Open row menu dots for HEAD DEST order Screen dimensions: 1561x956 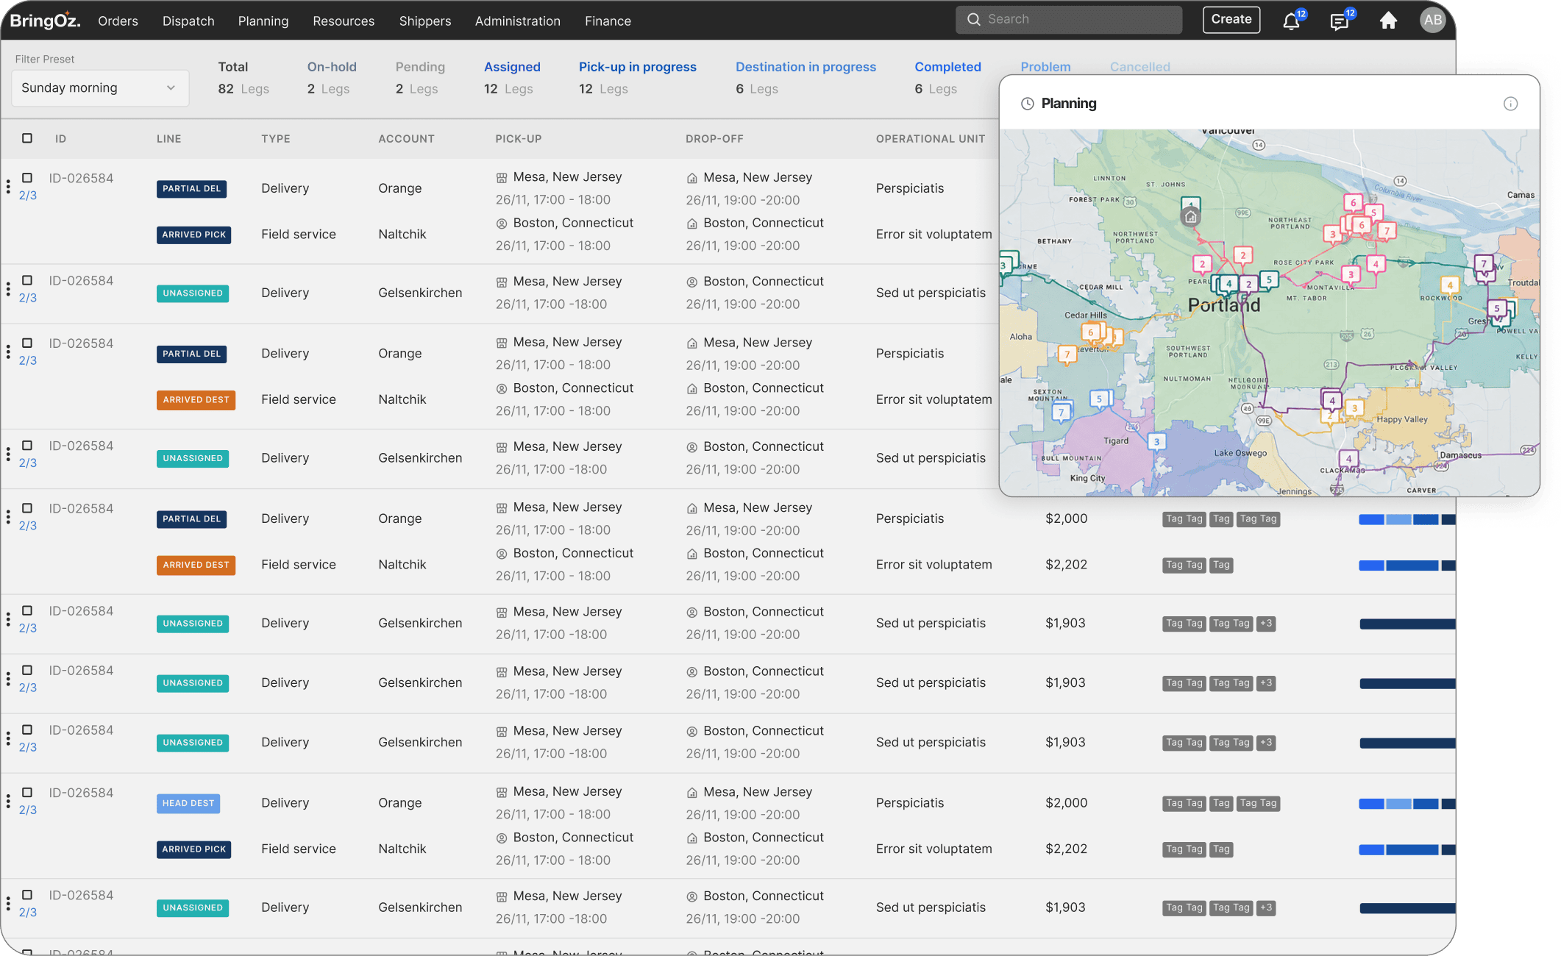pyautogui.click(x=8, y=802)
